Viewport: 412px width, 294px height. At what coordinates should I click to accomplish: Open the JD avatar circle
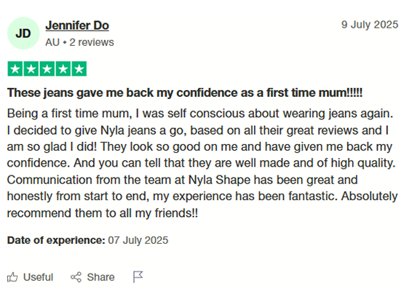pos(23,33)
